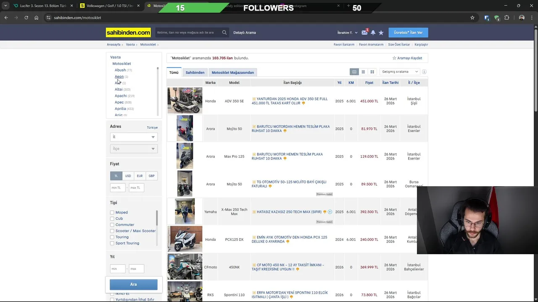
Task: Open the İlçe district dropdown
Action: pyautogui.click(x=134, y=148)
